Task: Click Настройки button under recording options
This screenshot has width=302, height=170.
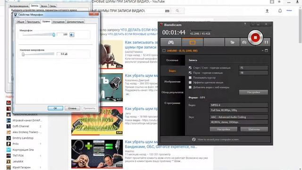Action: pos(253,92)
